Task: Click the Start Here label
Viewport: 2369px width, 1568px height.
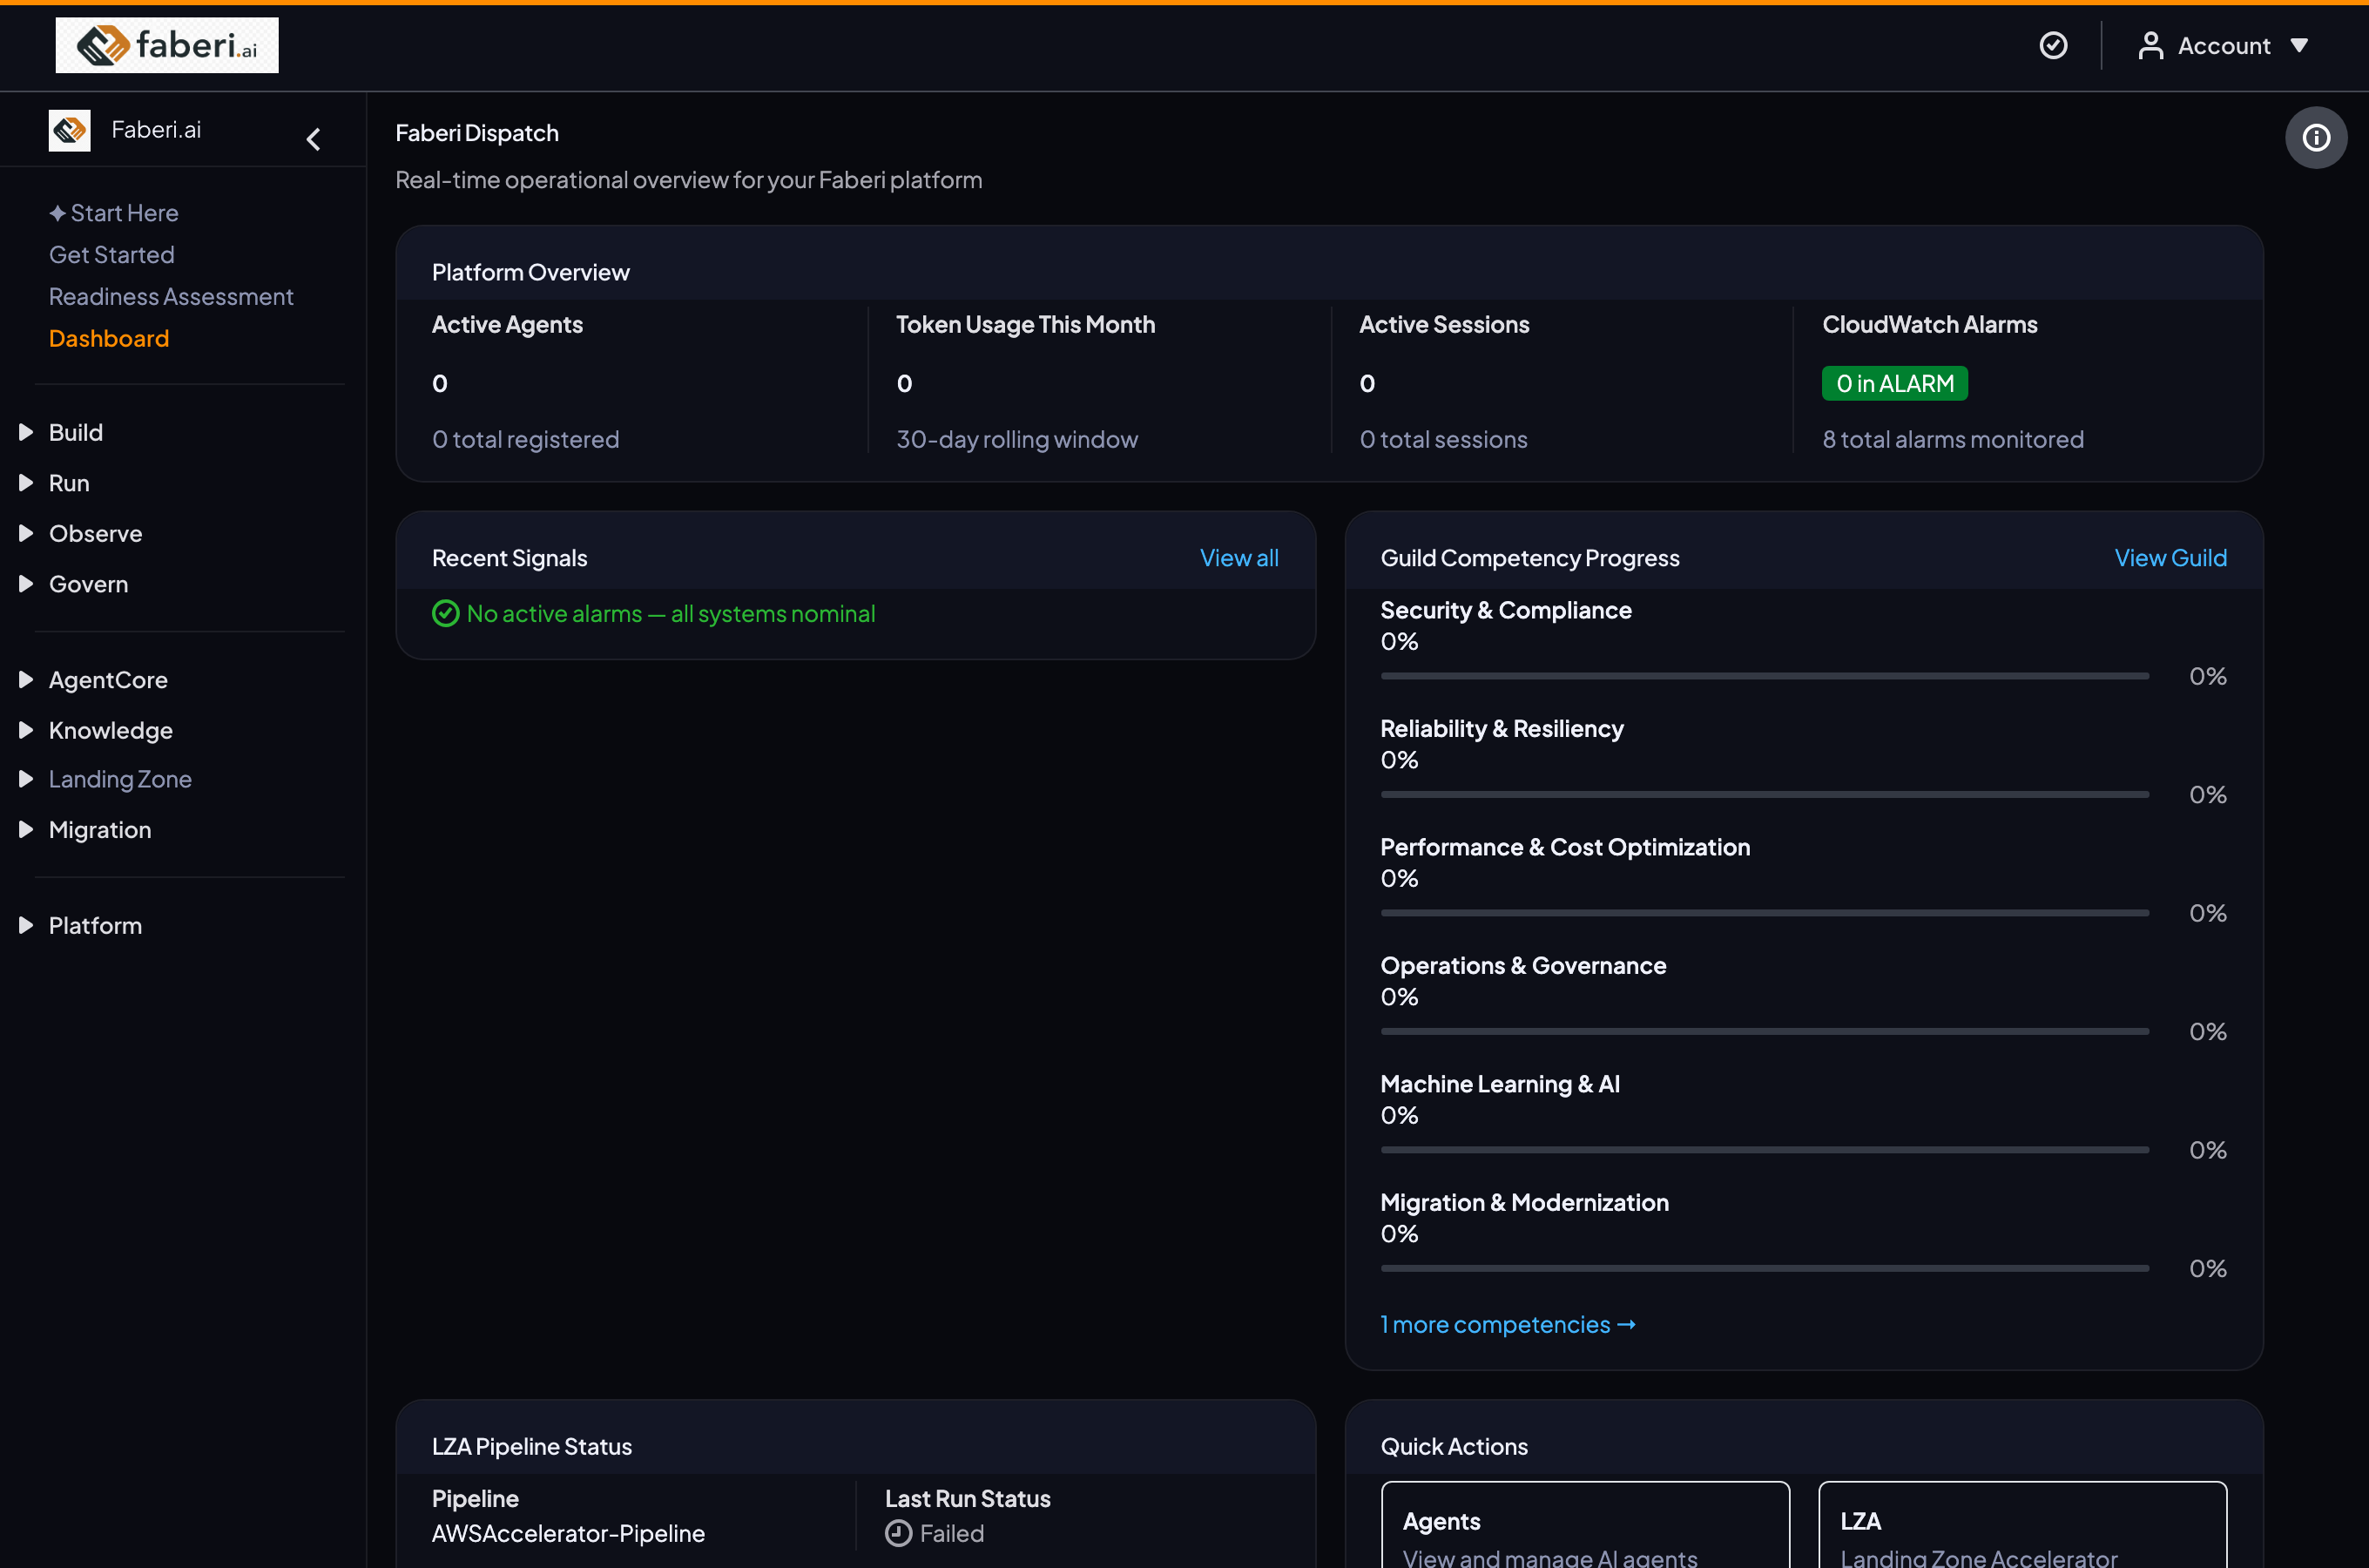Action: pos(124,213)
